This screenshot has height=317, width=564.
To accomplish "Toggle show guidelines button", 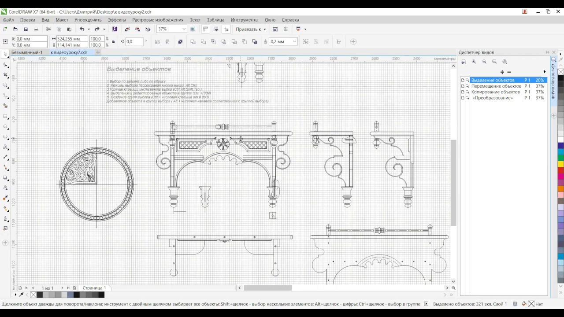I will pyautogui.click(x=226, y=29).
